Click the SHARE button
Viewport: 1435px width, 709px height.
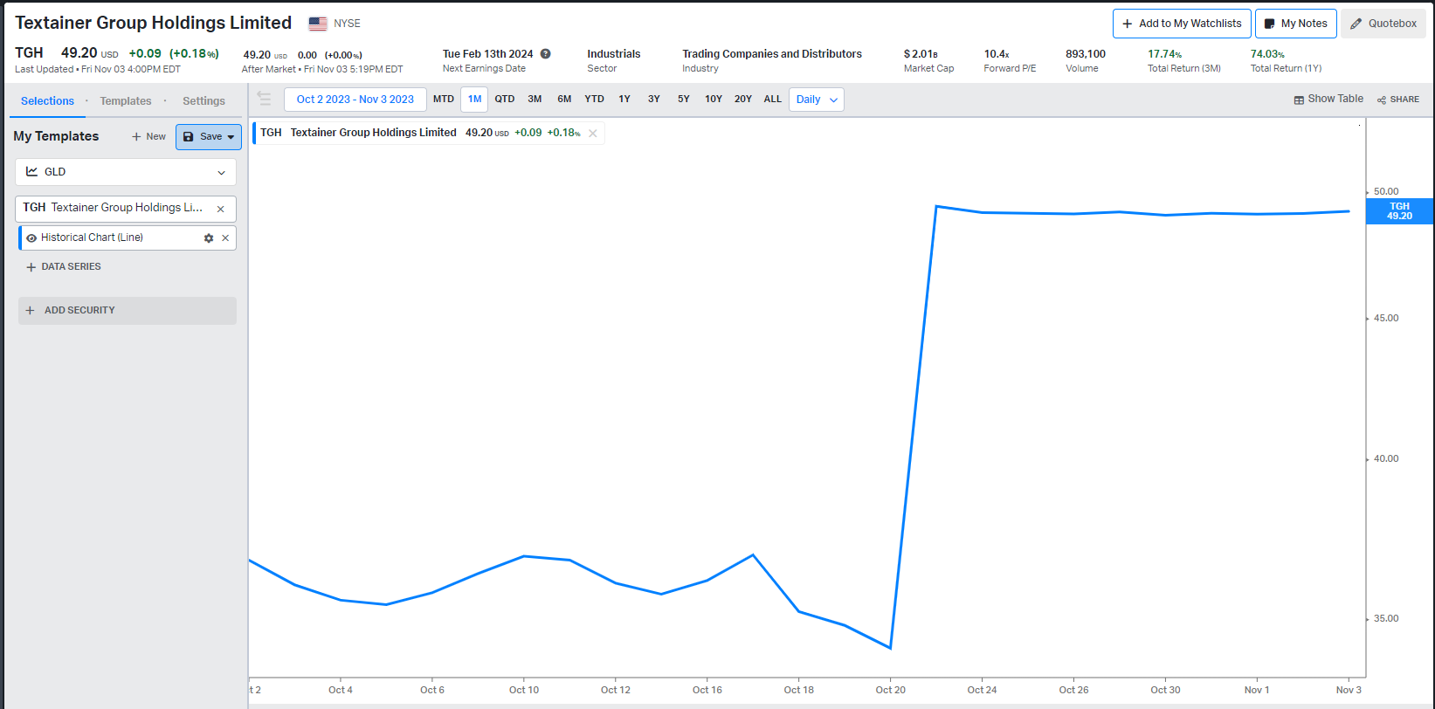(x=1398, y=100)
